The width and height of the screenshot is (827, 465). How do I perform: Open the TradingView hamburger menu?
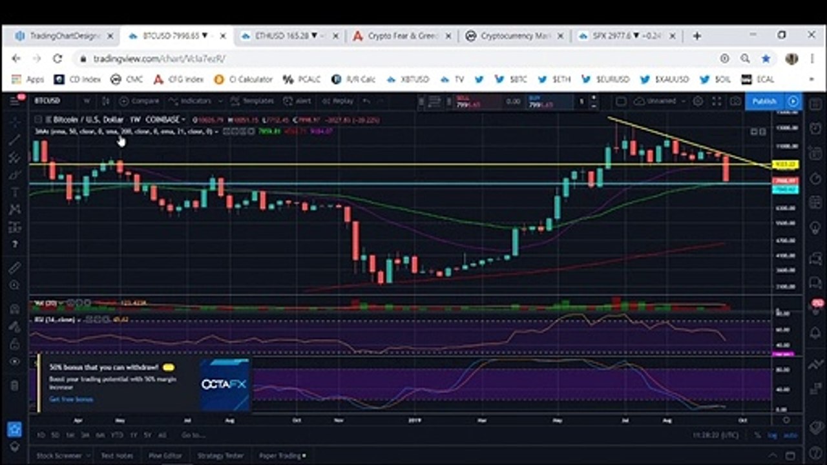coord(16,101)
